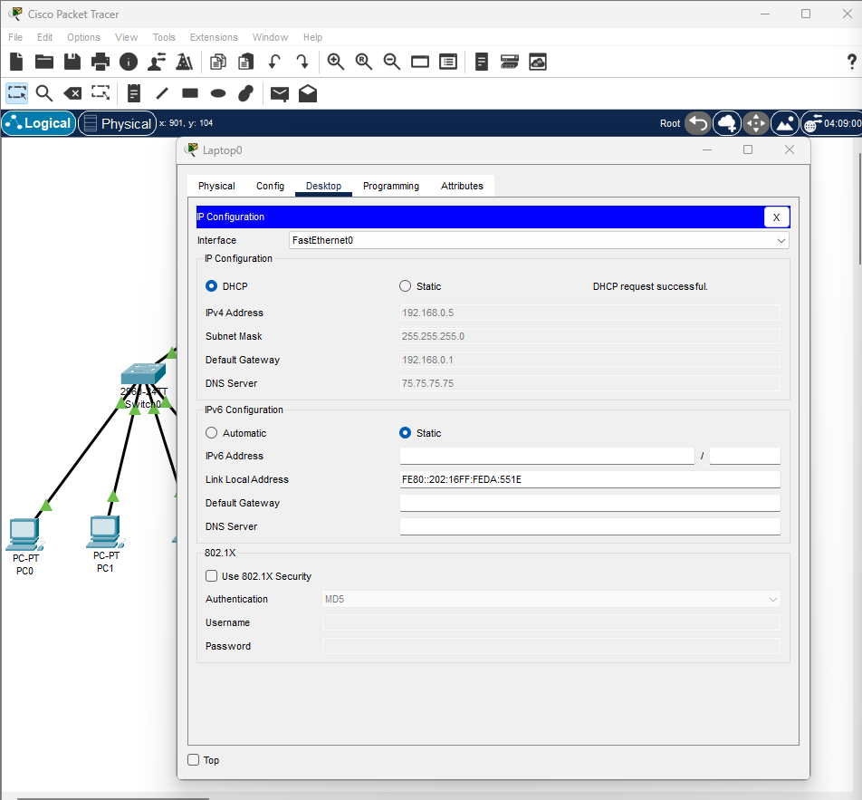The width and height of the screenshot is (862, 800).
Task: Open the File menu
Action: pyautogui.click(x=15, y=37)
